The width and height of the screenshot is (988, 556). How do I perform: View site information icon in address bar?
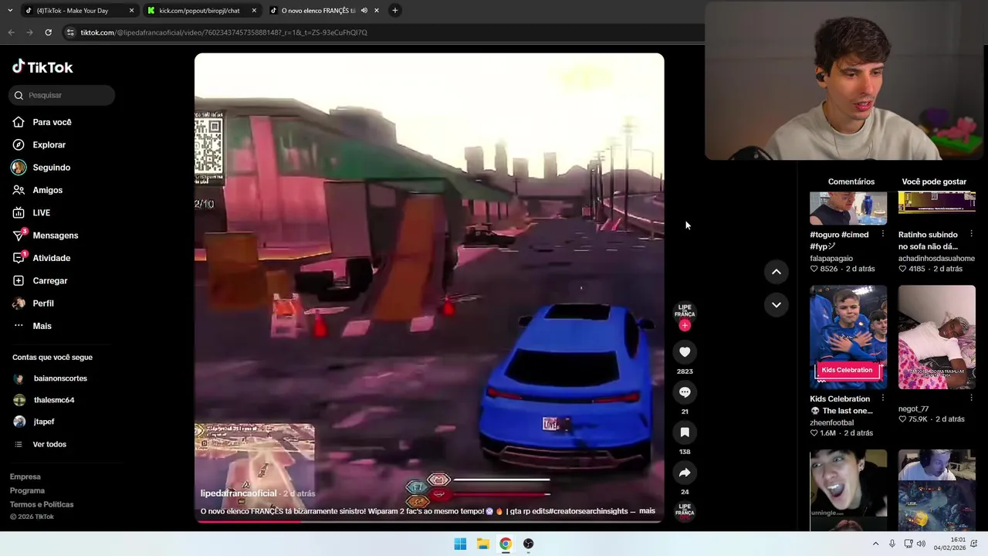(70, 32)
